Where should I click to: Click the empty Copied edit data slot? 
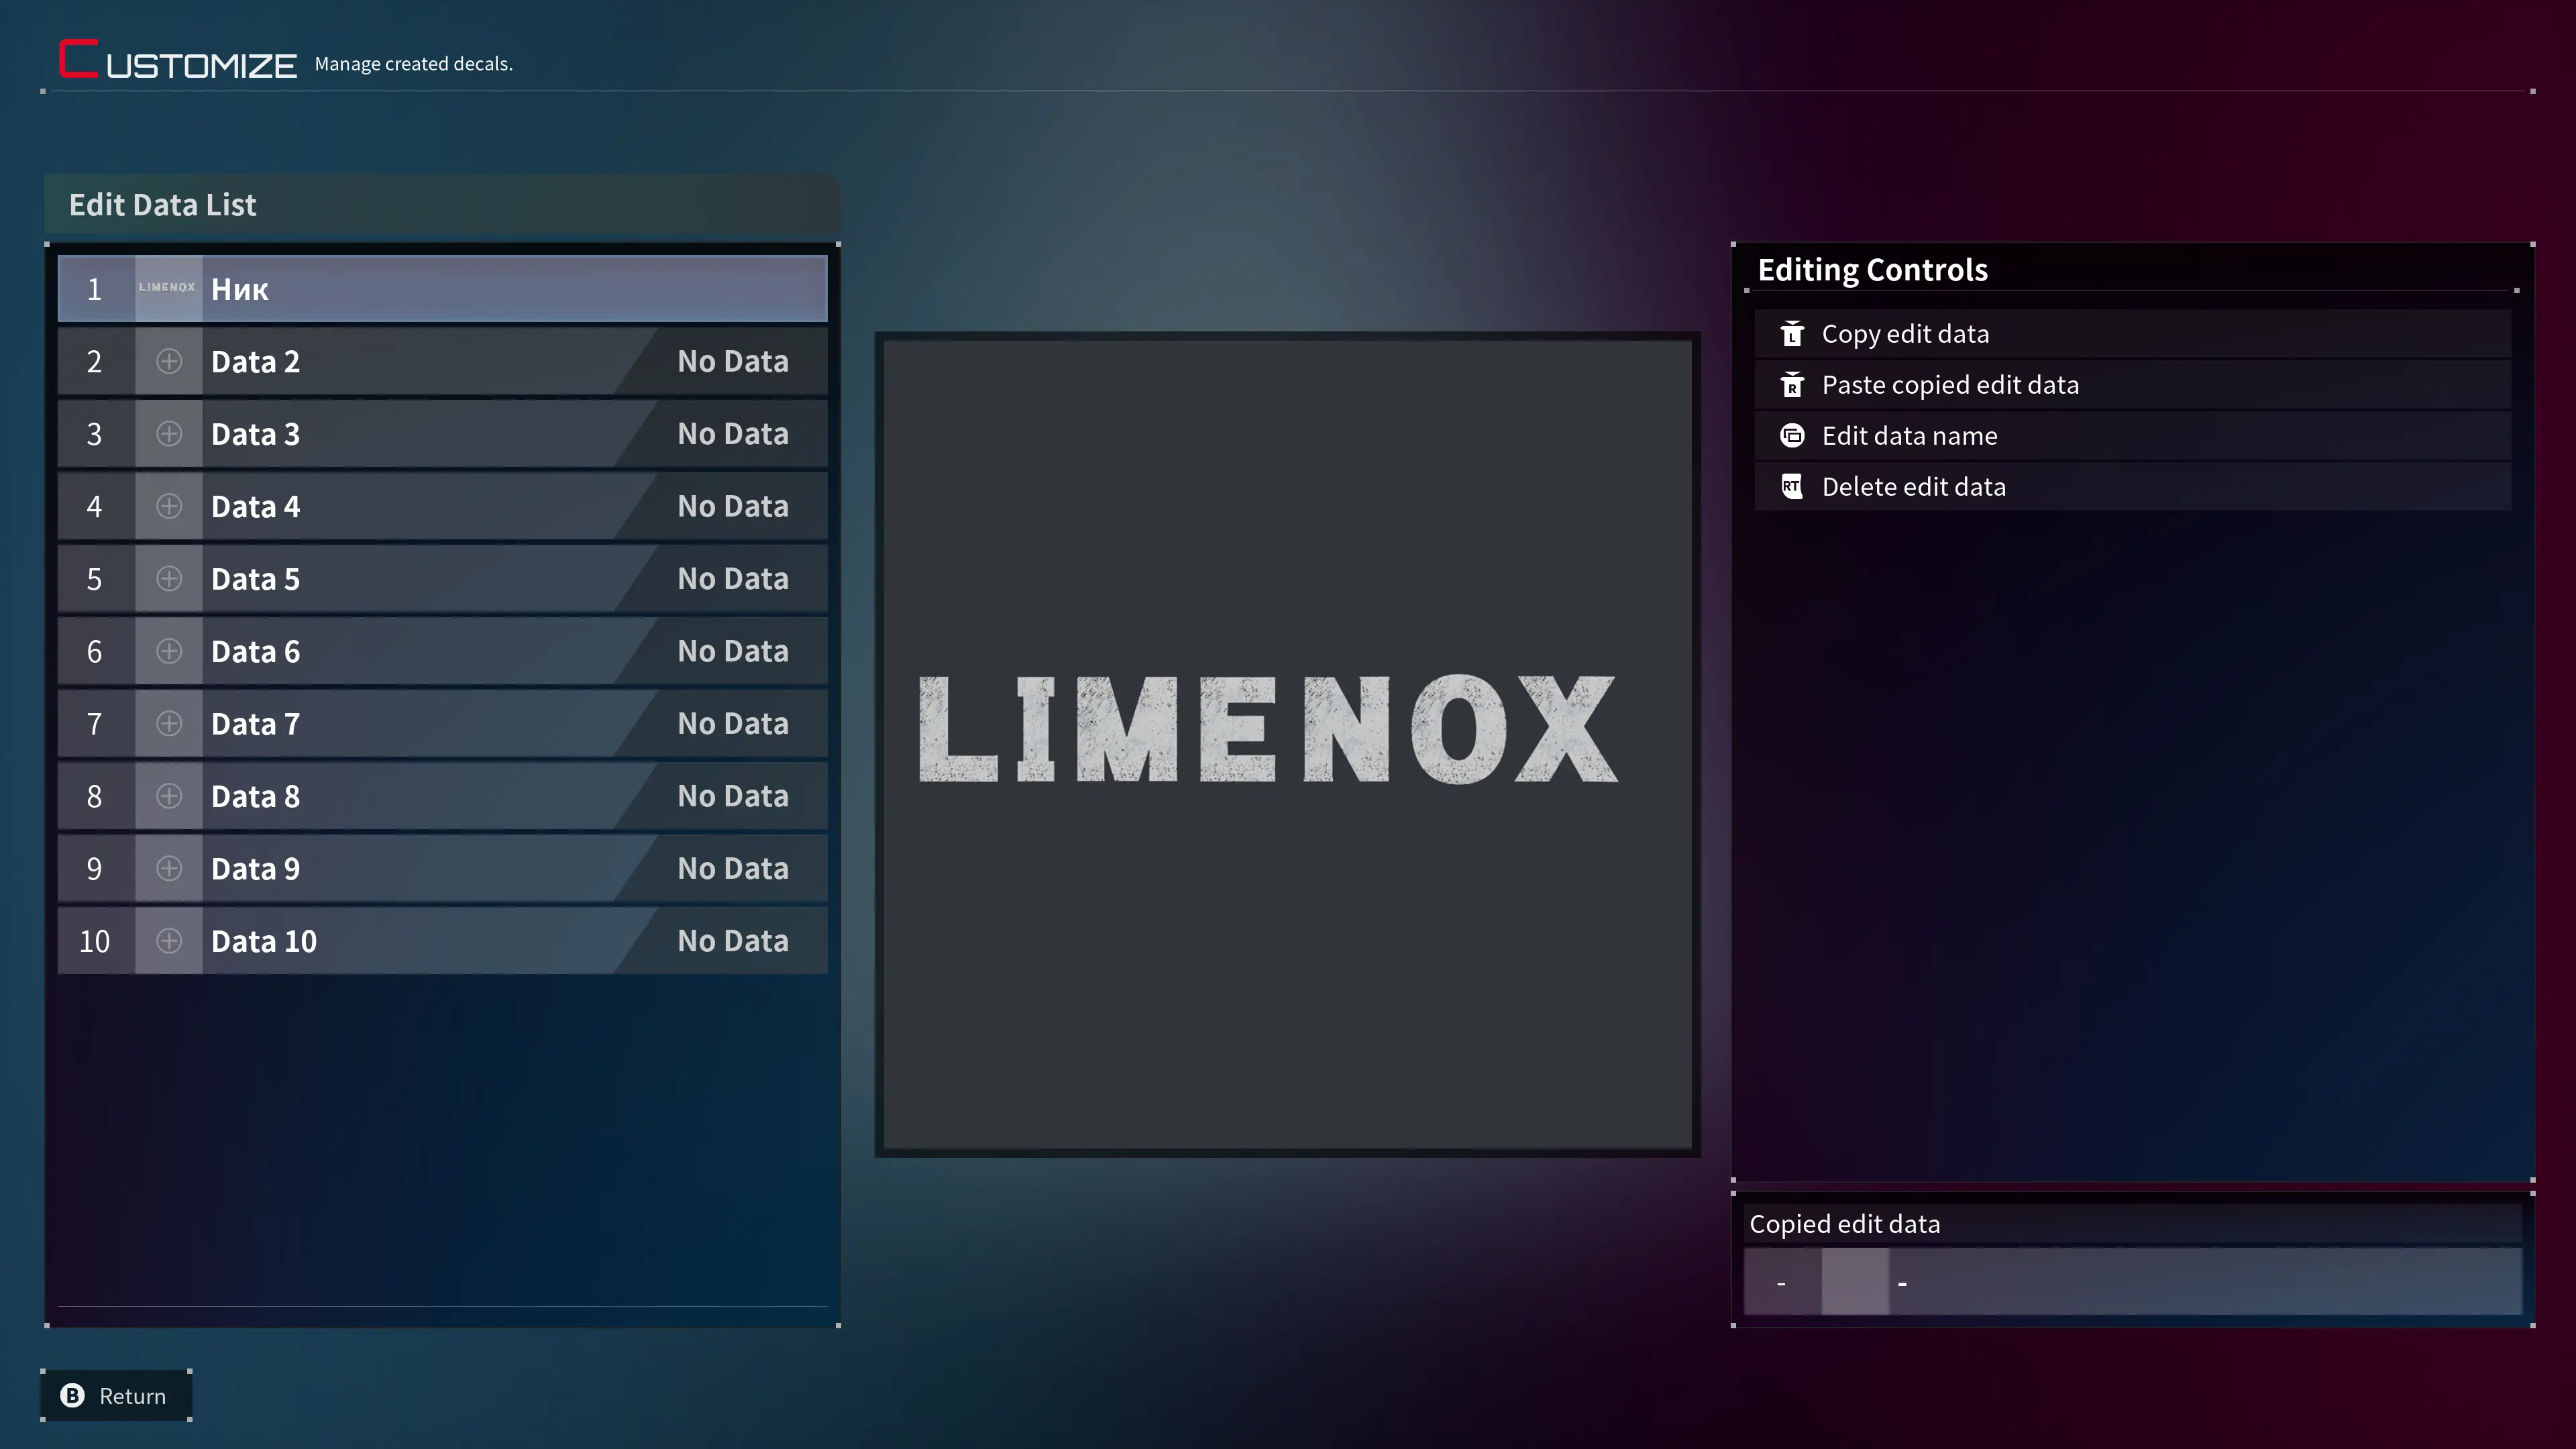(x=2132, y=1282)
